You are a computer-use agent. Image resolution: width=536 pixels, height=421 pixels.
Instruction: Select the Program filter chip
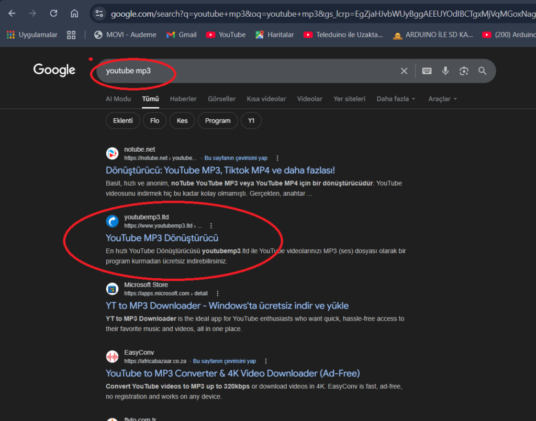click(218, 121)
